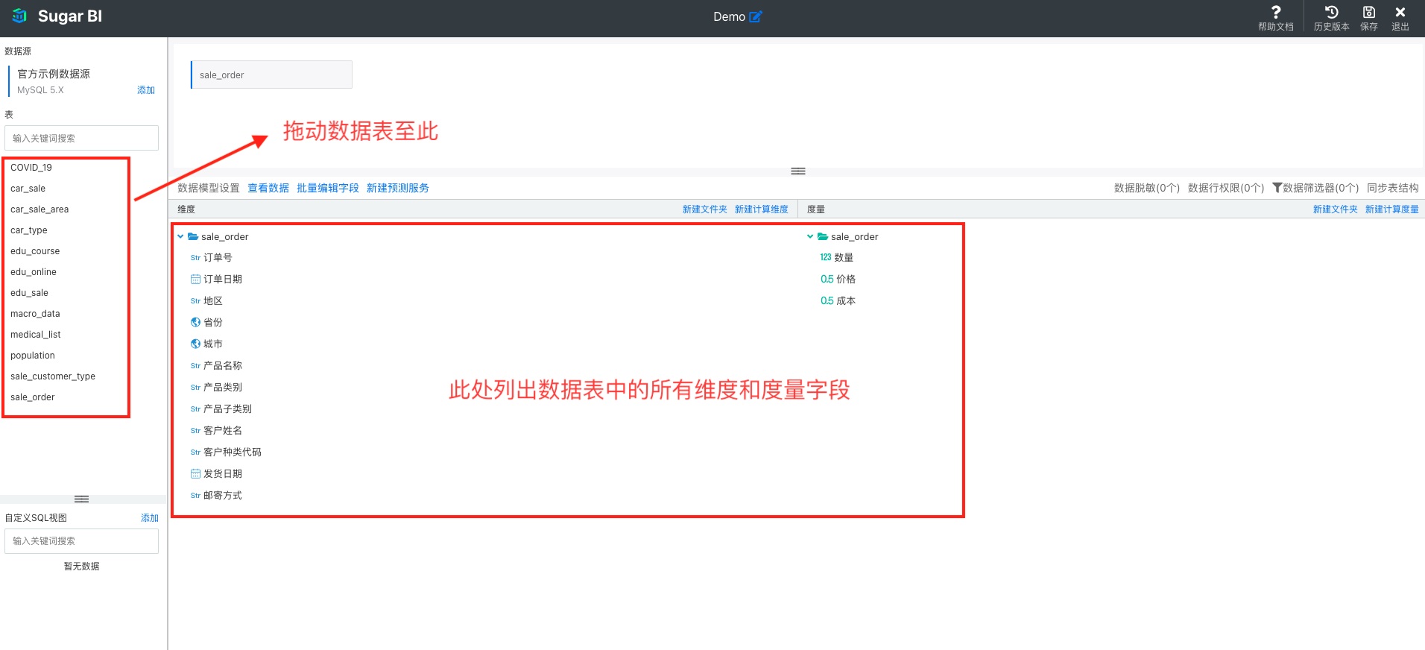Select the car_sale_area table
The image size is (1425, 650).
pyautogui.click(x=40, y=209)
